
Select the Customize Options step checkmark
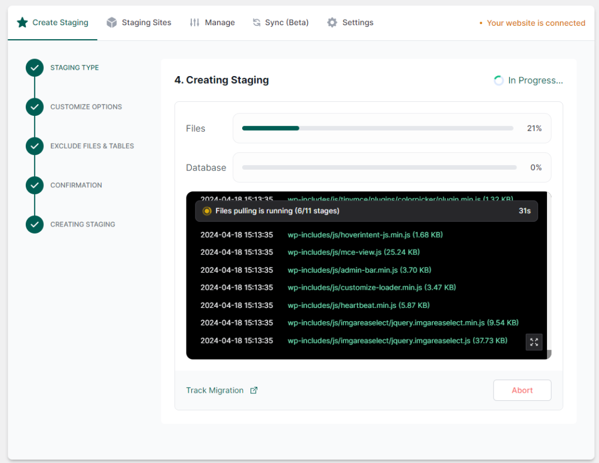35,107
